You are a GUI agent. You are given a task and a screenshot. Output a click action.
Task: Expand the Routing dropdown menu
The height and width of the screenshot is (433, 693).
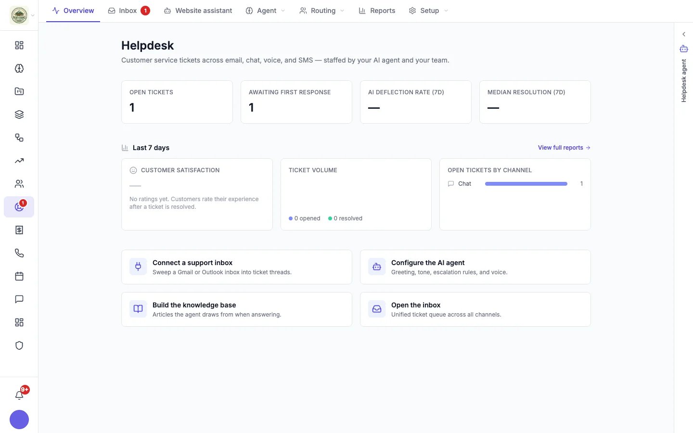[322, 11]
